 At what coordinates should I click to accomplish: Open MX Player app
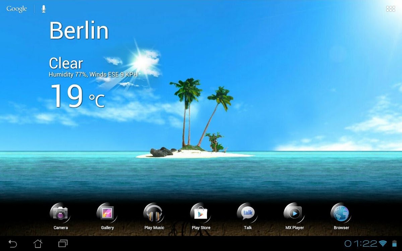tap(294, 214)
